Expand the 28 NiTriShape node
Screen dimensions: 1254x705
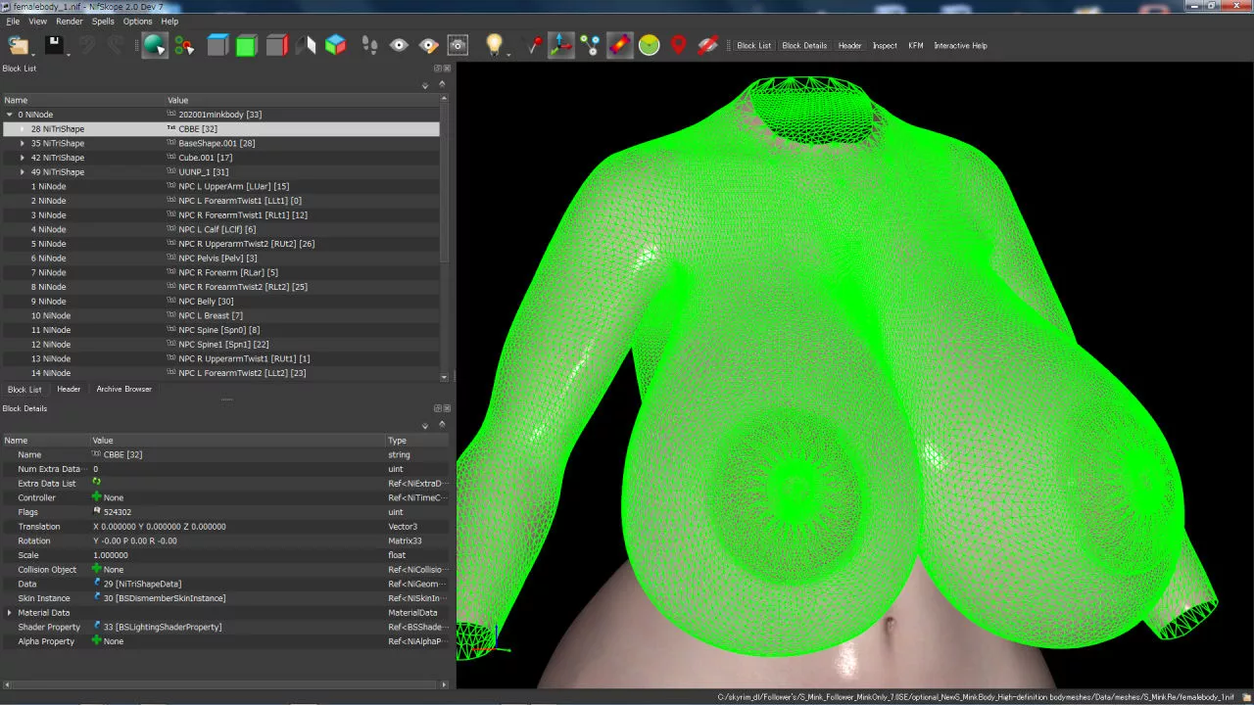click(23, 129)
